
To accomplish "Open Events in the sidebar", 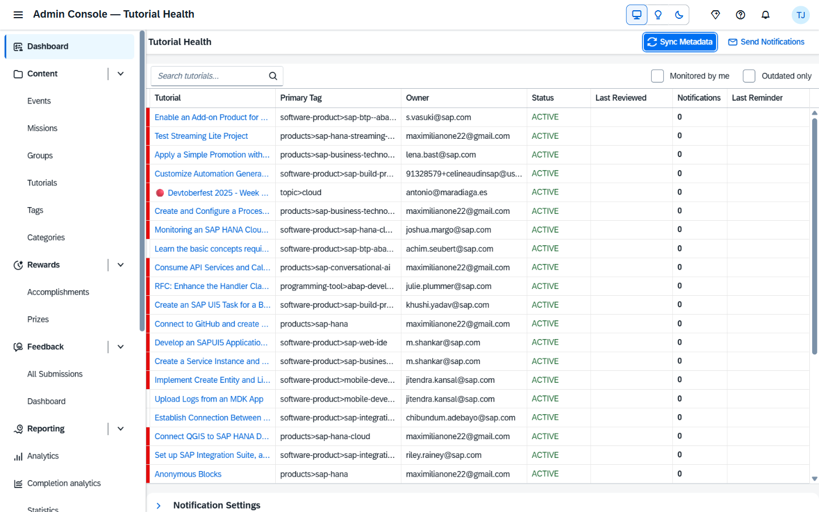I will [39, 101].
